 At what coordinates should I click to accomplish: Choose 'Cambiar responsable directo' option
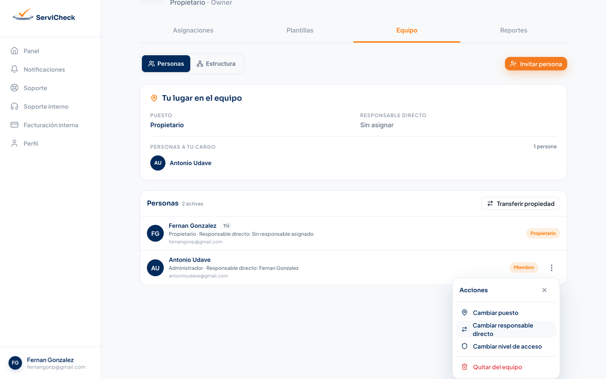pos(506,329)
